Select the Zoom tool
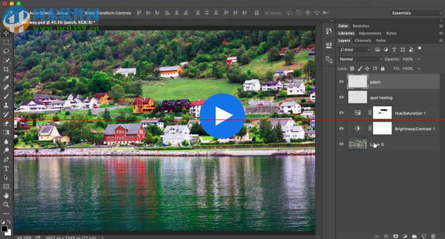 6,204
